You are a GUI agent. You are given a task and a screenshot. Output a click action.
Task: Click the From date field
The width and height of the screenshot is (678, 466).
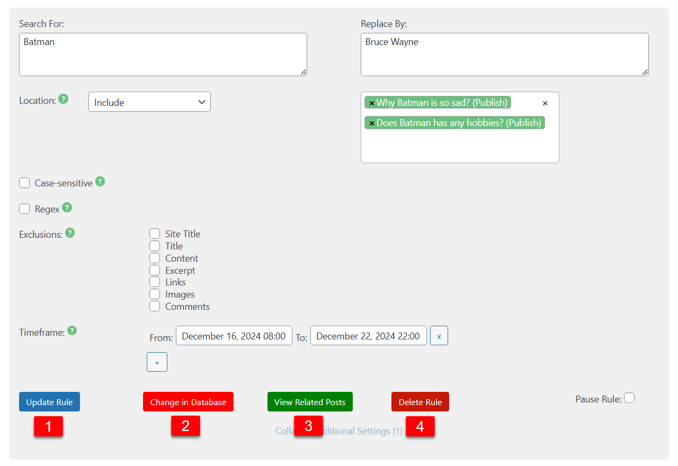tap(234, 336)
